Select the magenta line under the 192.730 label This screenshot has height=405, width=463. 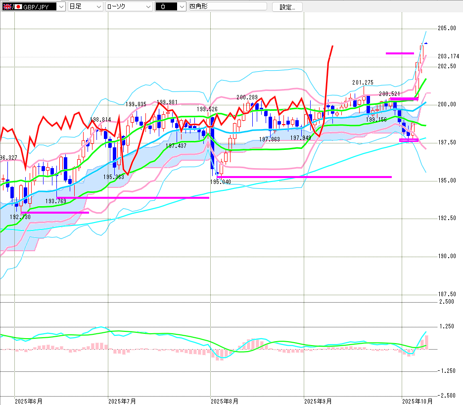(54, 213)
